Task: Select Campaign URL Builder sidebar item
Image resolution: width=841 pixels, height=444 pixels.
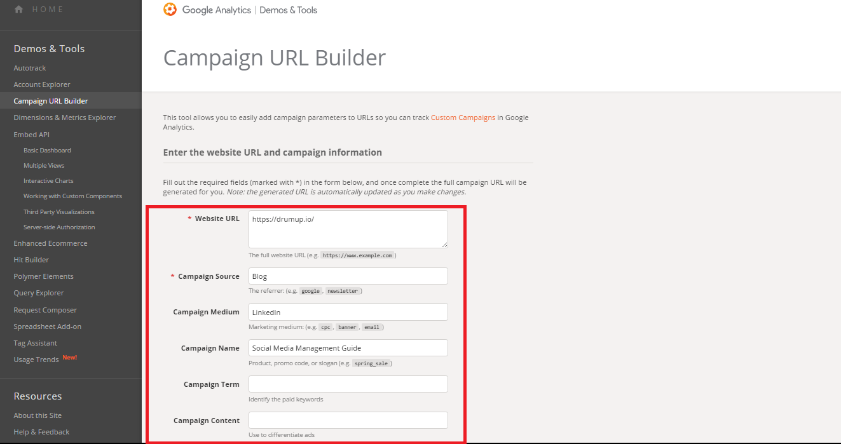Action: click(x=51, y=101)
